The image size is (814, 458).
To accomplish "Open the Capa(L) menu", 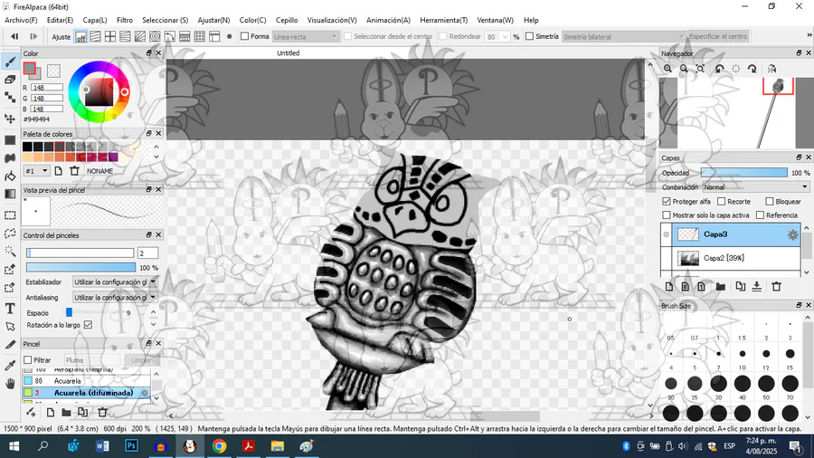I will (95, 20).
